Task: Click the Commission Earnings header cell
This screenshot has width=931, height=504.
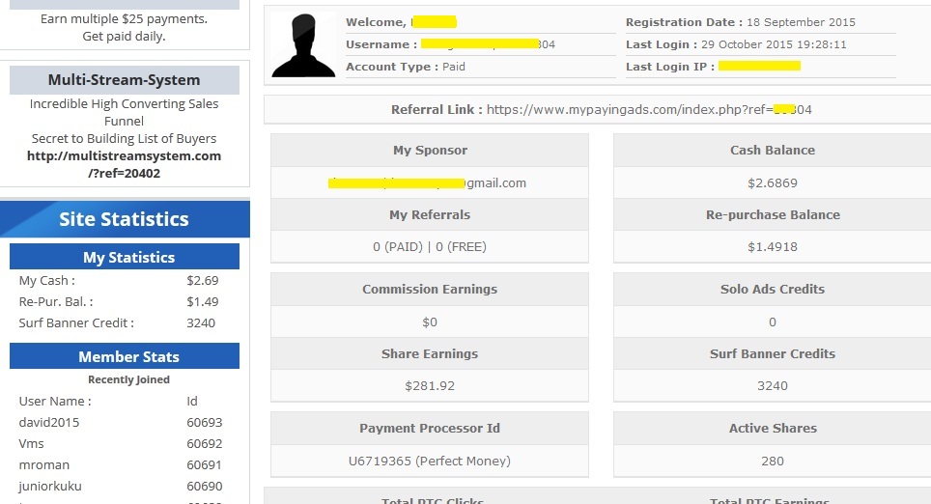Action: coord(430,289)
